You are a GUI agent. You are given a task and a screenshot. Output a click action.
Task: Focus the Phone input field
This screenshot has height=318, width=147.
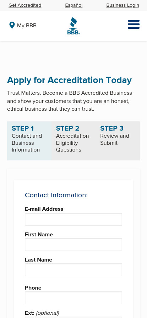[73, 298]
